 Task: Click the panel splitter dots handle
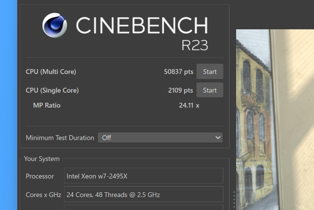tap(234, 200)
